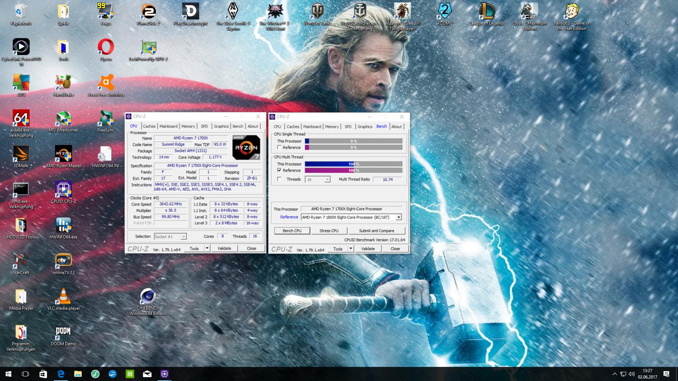This screenshot has width=678, height=381.
Task: Switch to CPU tab in Bench CPU-Z window
Action: [x=277, y=127]
